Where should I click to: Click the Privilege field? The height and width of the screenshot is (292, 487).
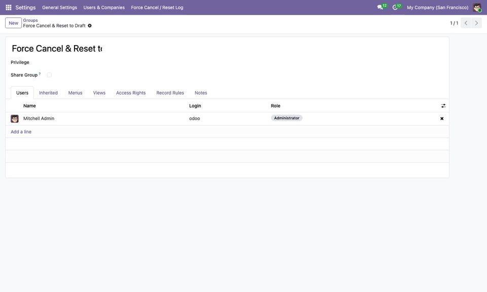click(20, 62)
